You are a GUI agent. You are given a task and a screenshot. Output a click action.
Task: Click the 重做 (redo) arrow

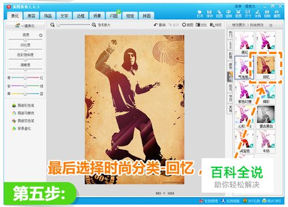pyautogui.click(x=170, y=25)
